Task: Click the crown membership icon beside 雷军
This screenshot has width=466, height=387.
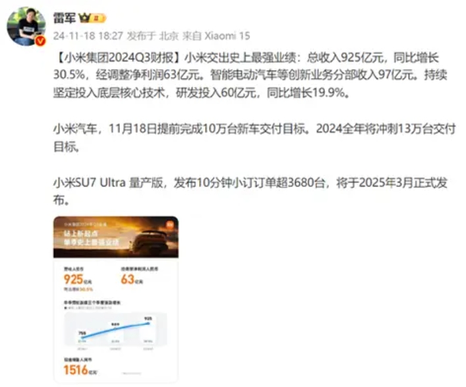Action: pyautogui.click(x=84, y=18)
